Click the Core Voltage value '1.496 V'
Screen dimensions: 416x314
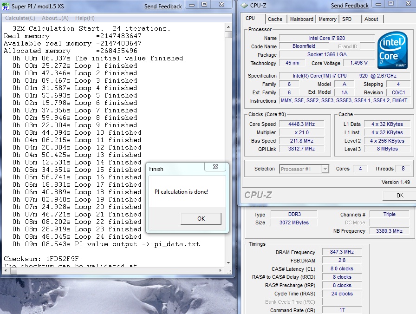[359, 63]
